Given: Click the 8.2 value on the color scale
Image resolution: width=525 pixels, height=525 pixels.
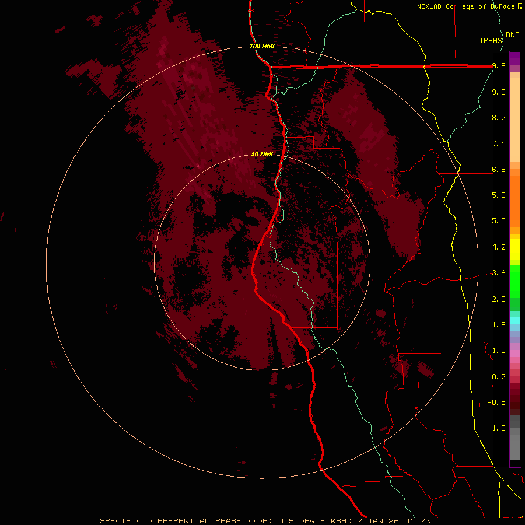Looking at the screenshot, I should click(x=499, y=117).
